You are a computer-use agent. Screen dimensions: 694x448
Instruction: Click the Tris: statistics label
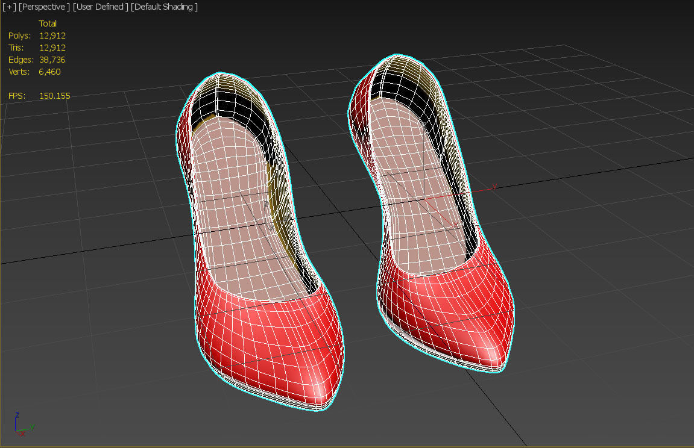pos(16,48)
